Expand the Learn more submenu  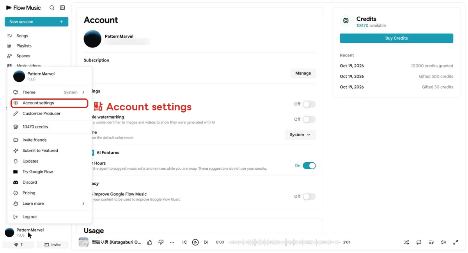(49, 204)
